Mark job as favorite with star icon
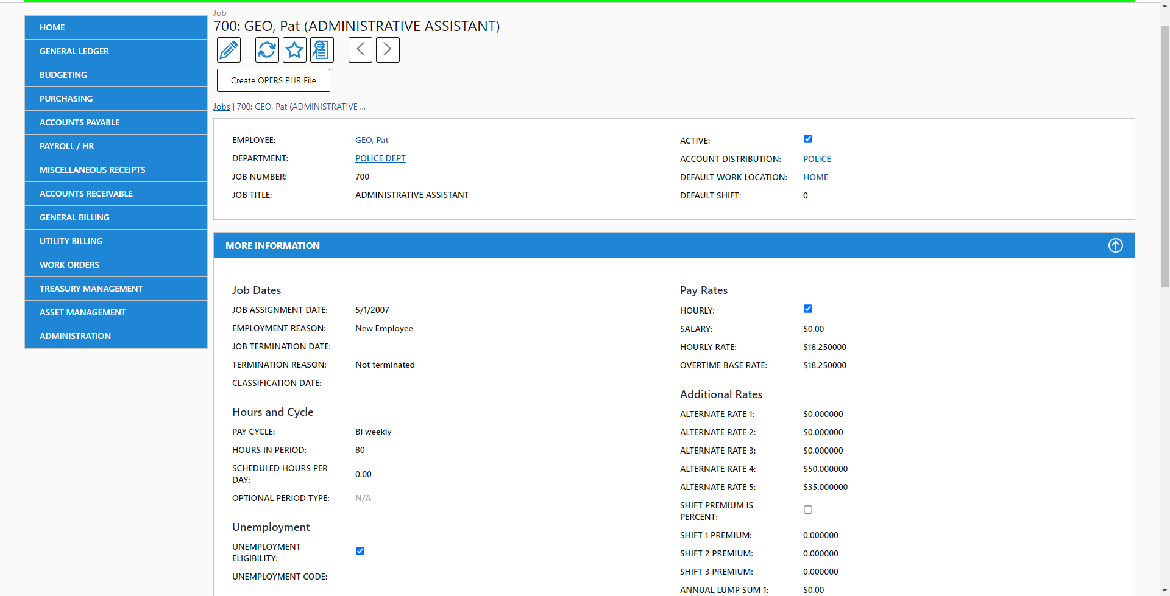This screenshot has height=596, width=1170. pos(294,50)
